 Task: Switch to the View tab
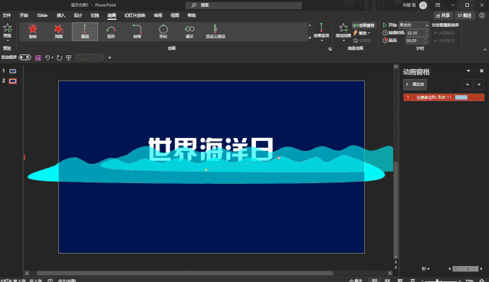pyautogui.click(x=175, y=15)
